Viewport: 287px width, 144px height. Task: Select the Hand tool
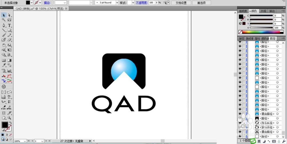coord(4,118)
